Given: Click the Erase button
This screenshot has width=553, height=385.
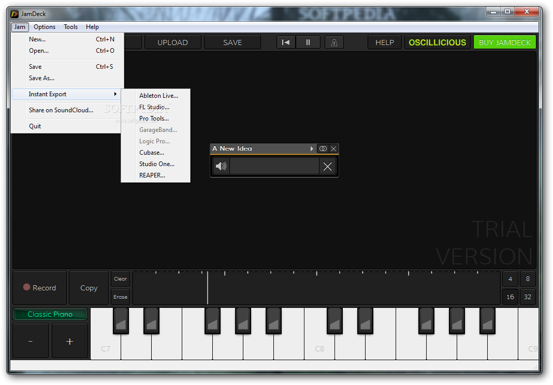Looking at the screenshot, I should [120, 297].
